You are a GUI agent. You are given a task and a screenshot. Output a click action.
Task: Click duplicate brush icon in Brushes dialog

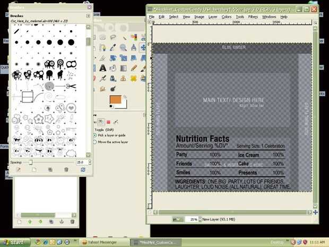[x=50, y=169]
